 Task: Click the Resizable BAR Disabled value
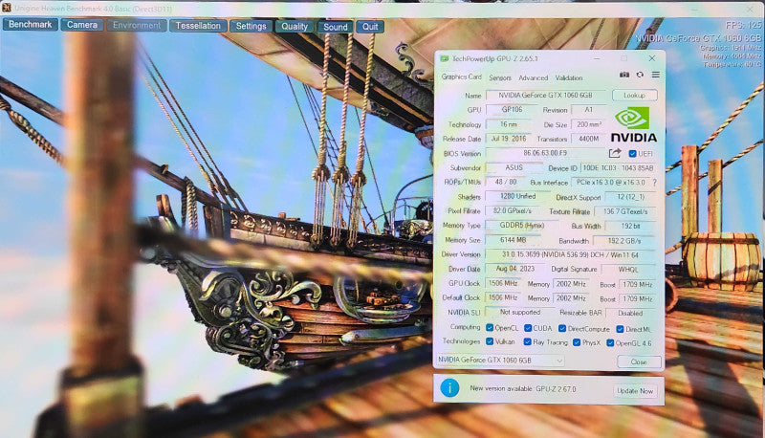coord(630,313)
